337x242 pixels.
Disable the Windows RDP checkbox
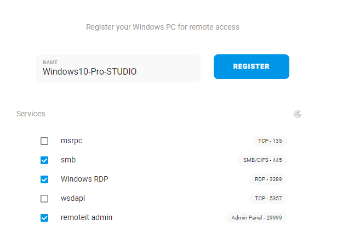click(44, 179)
